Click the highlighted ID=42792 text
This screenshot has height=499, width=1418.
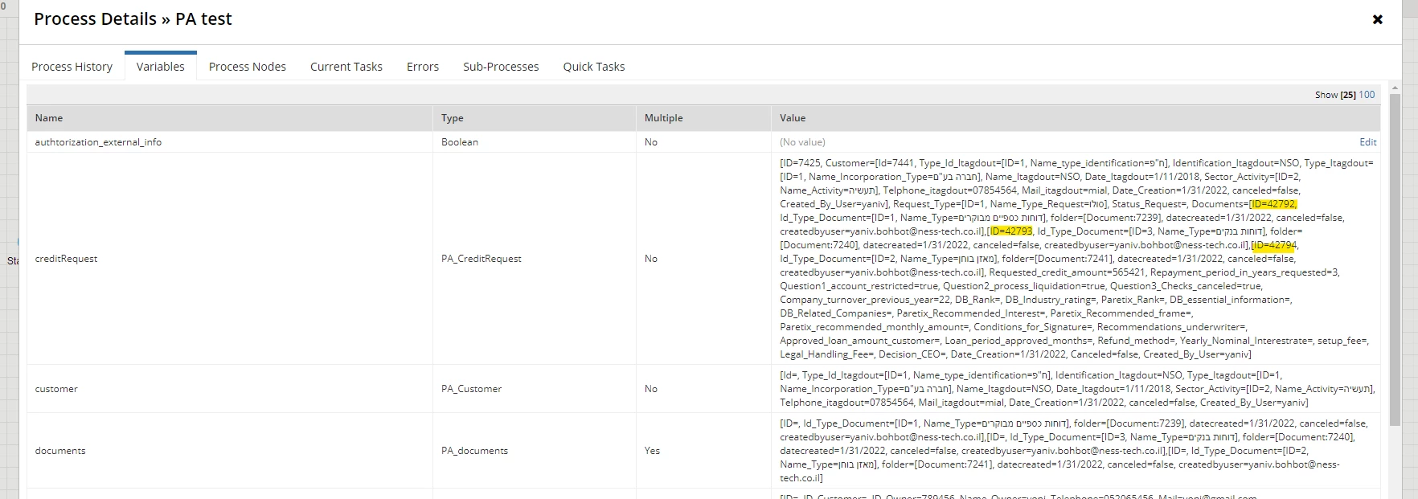coord(1273,204)
